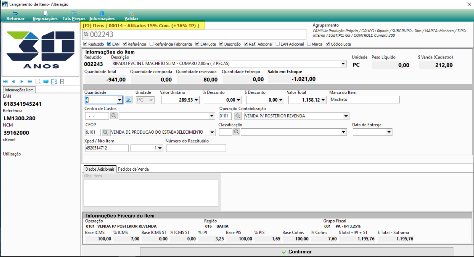Expand VENDA P/ POSTERIOR REVENDA dropdown
Screen dimensions: 474x257
[x=346, y=116]
